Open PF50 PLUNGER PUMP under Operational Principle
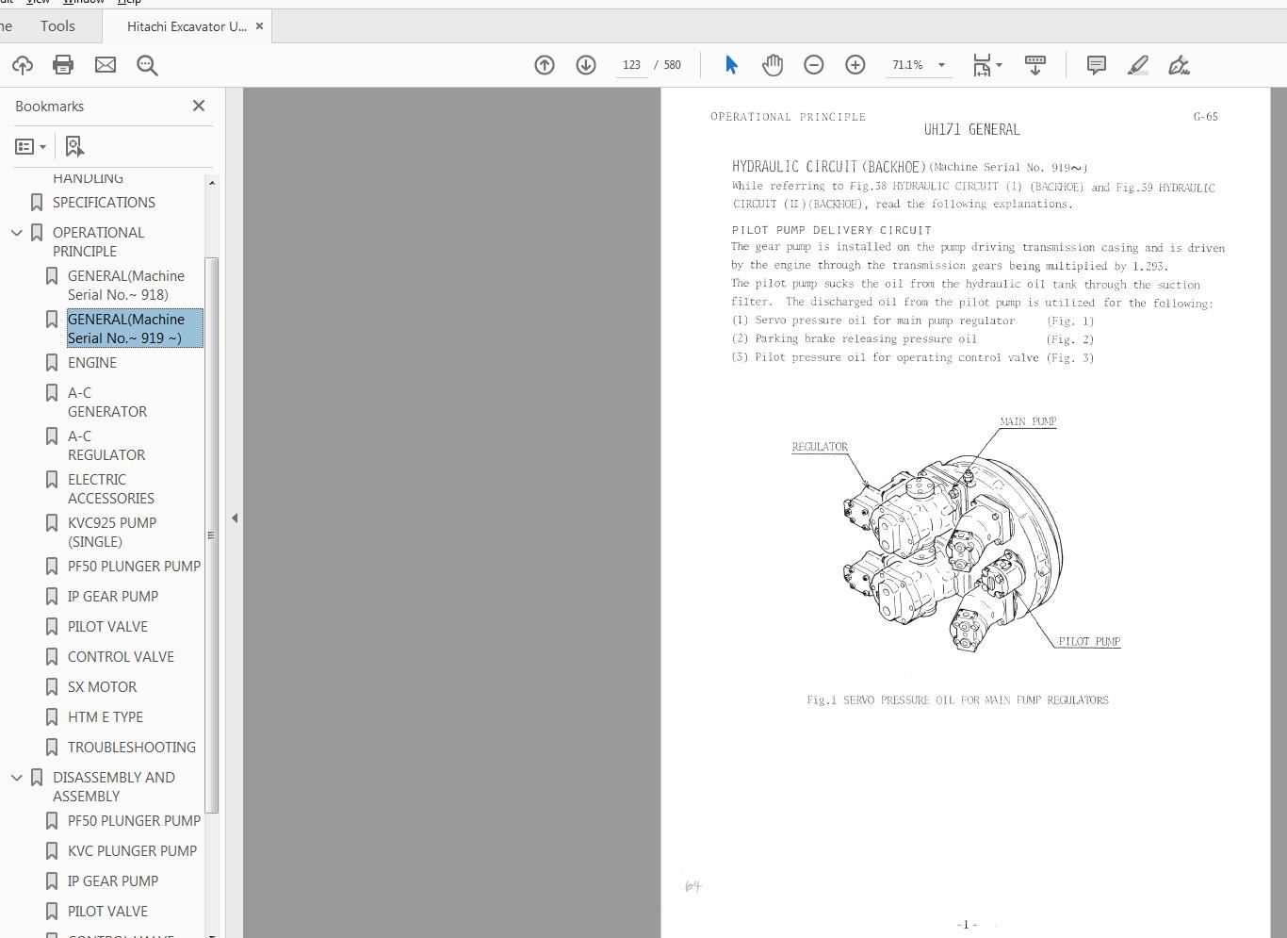 pos(134,566)
